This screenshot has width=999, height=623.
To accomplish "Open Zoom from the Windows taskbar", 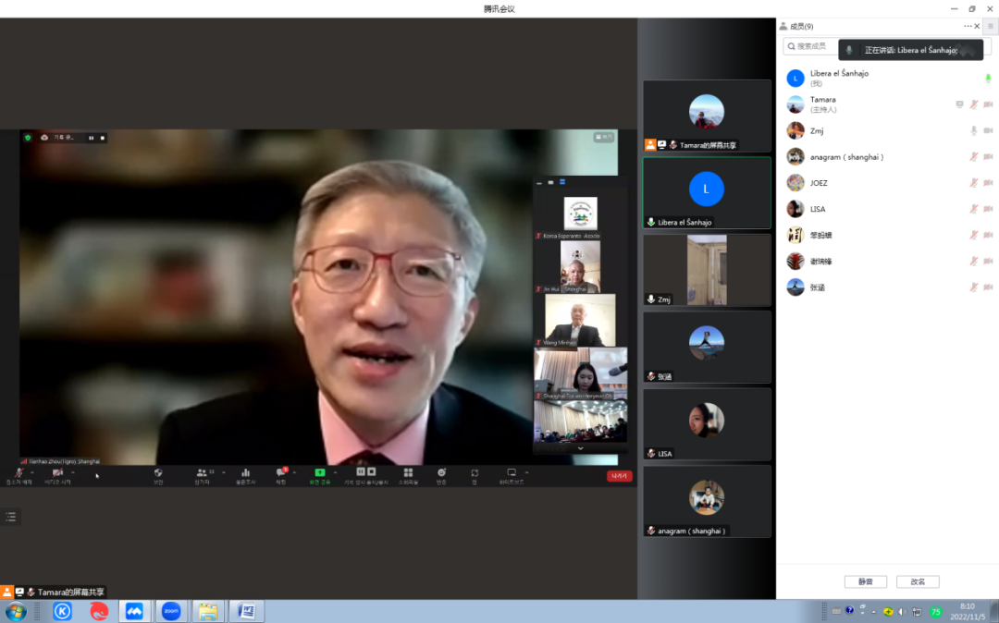I will 171,612.
